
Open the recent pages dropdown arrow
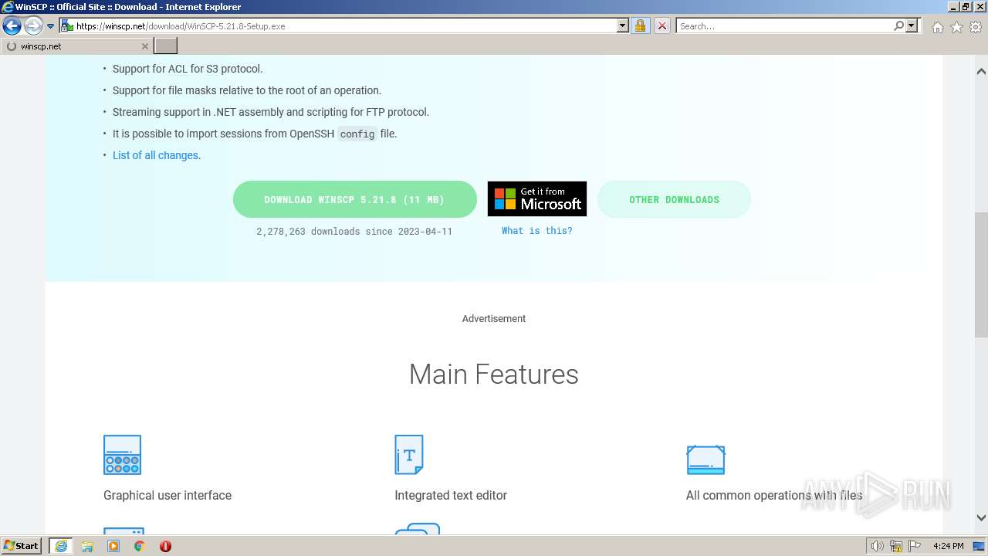[51, 26]
